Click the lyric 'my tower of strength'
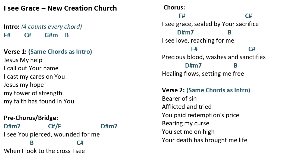Screen dimensions: 288x165 pyautogui.click(x=33, y=93)
